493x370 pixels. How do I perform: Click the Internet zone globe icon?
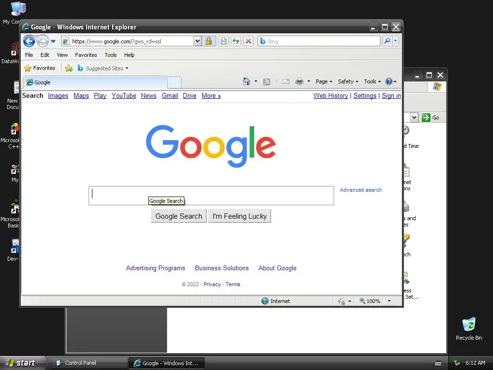(x=265, y=301)
